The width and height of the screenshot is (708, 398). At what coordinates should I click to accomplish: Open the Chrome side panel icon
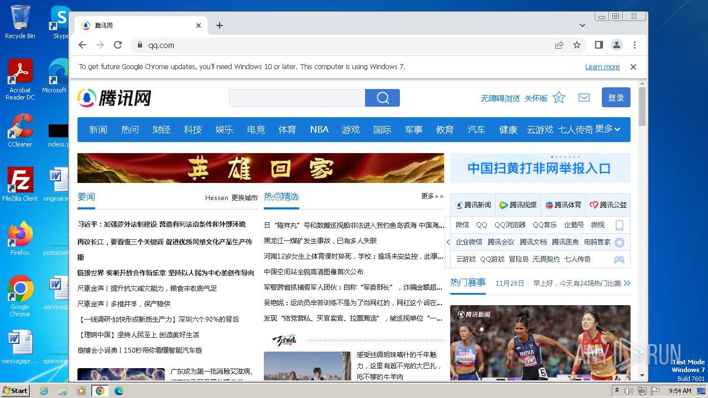[598, 45]
